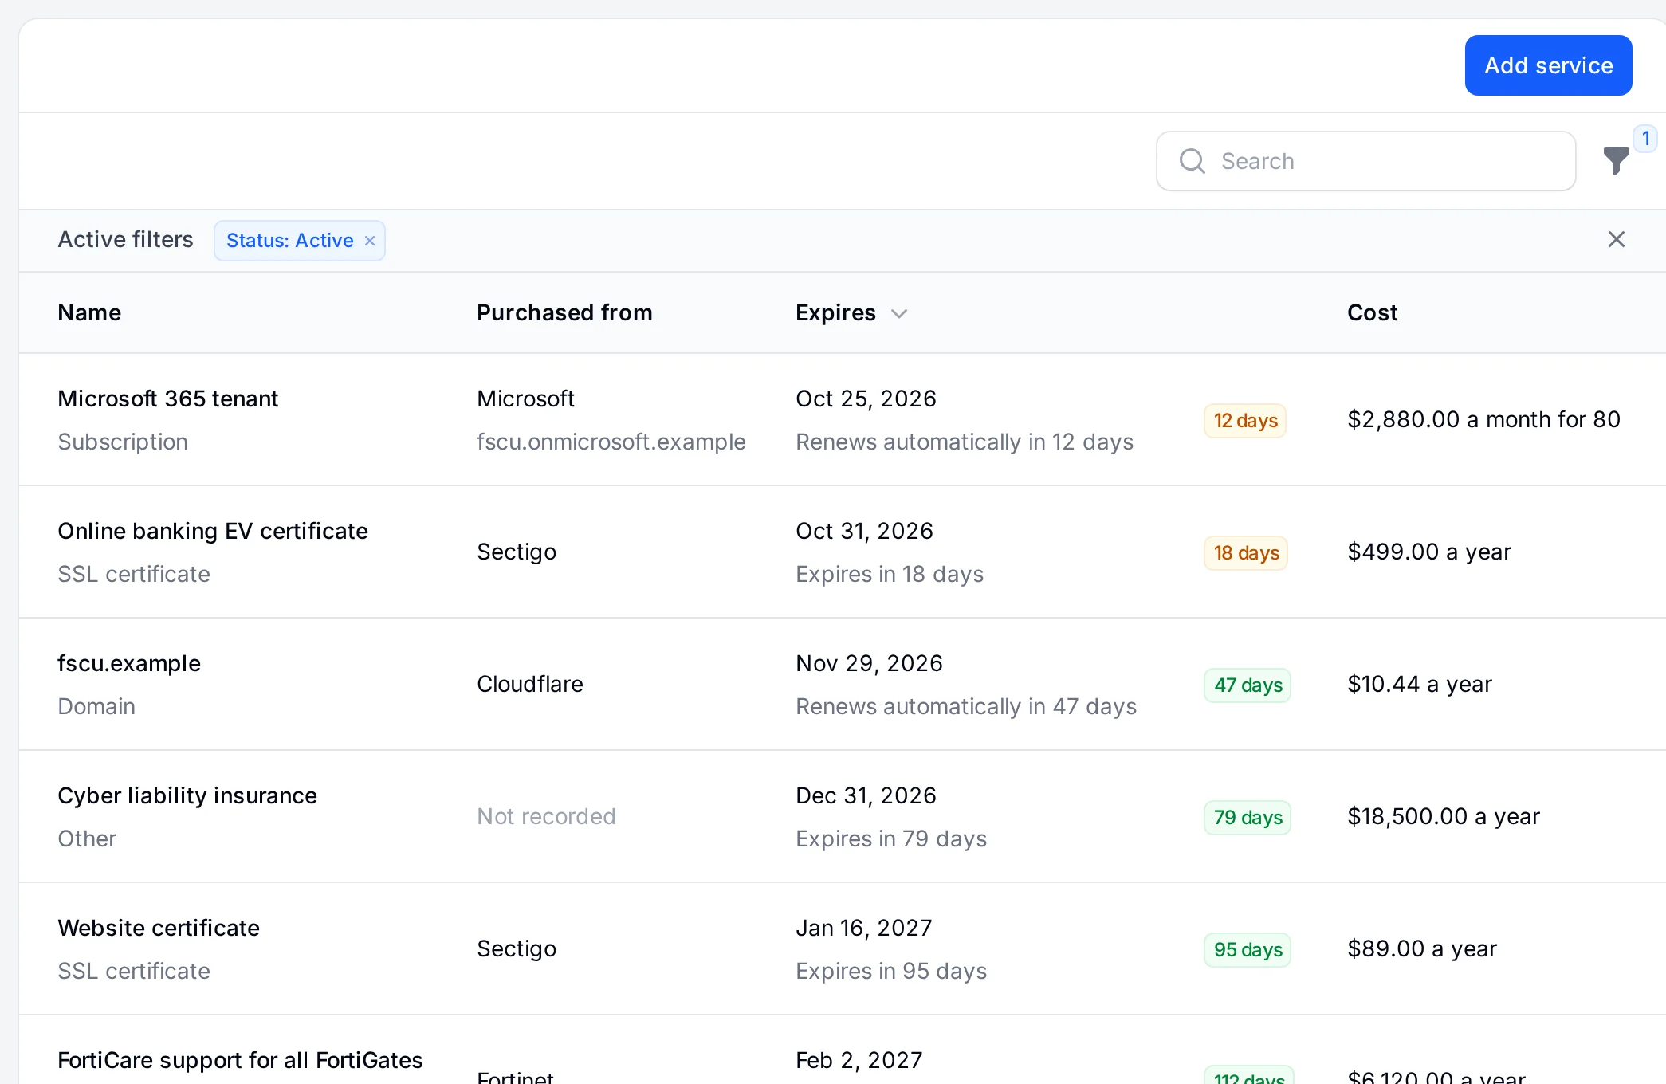Screen dimensions: 1666x1084
Task: Click the 47 days badge
Action: click(1248, 685)
